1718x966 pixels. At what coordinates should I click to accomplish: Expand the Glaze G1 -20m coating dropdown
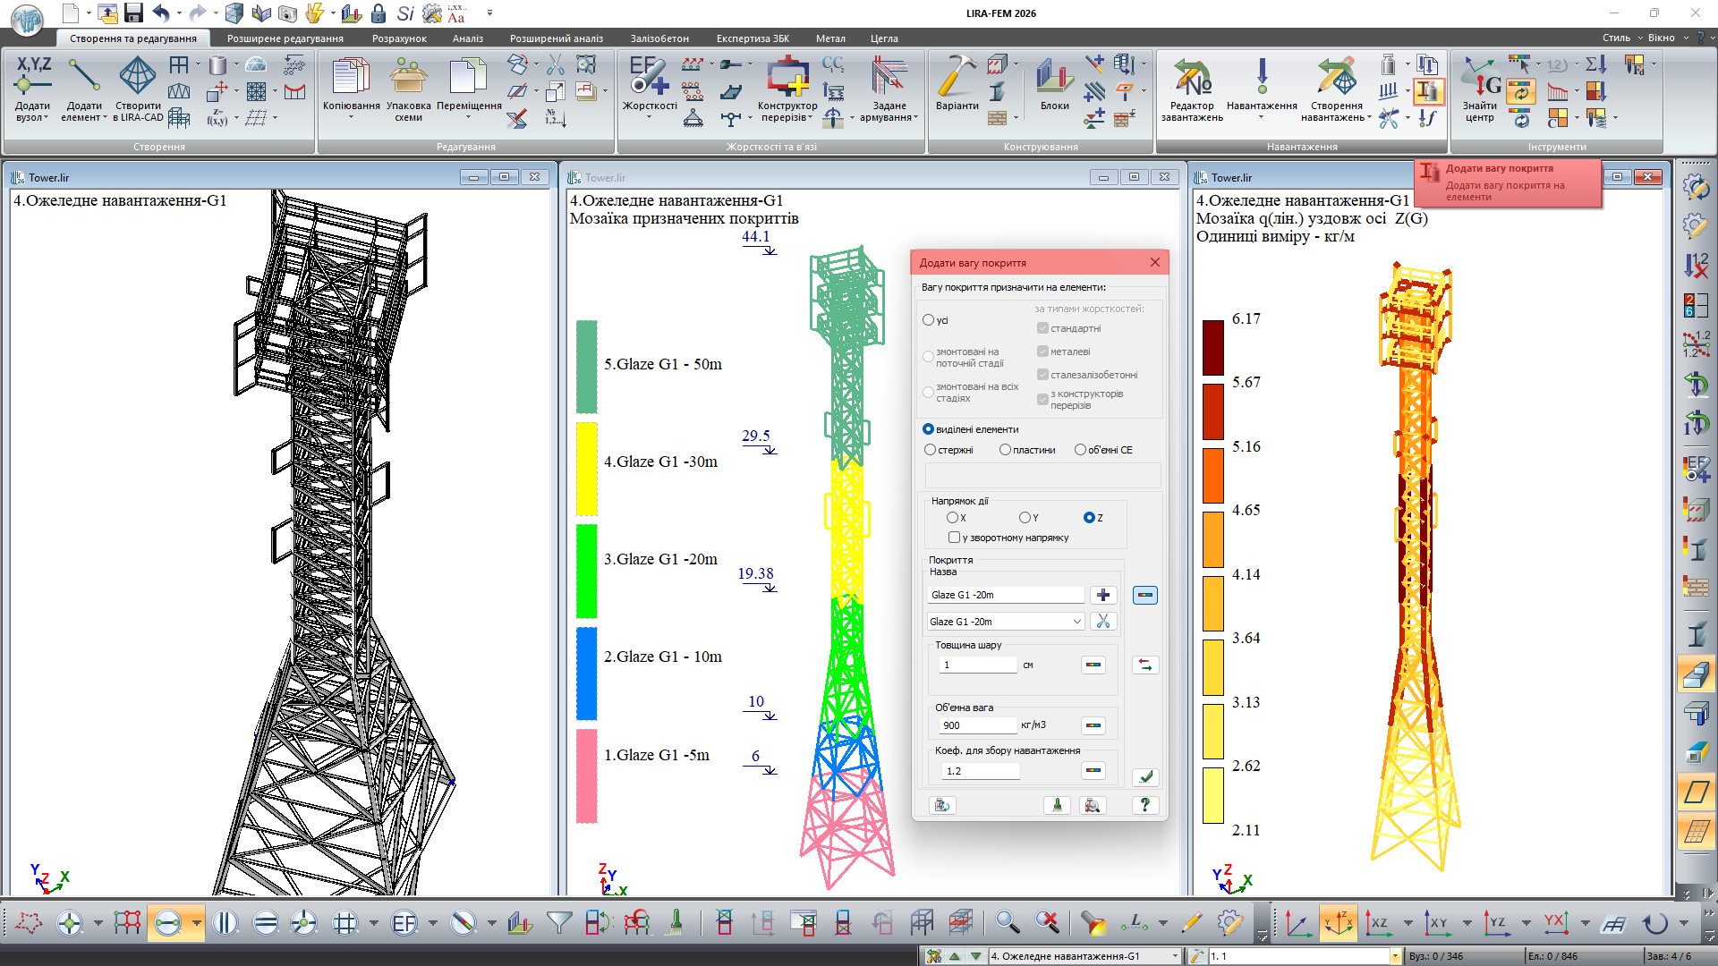click(1076, 622)
